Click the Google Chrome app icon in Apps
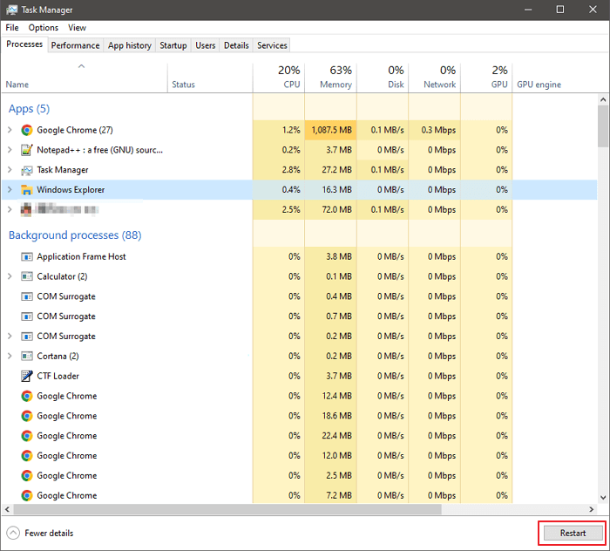The height and width of the screenshot is (551, 610). click(27, 130)
